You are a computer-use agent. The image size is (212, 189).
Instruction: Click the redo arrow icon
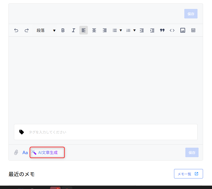tap(26, 30)
